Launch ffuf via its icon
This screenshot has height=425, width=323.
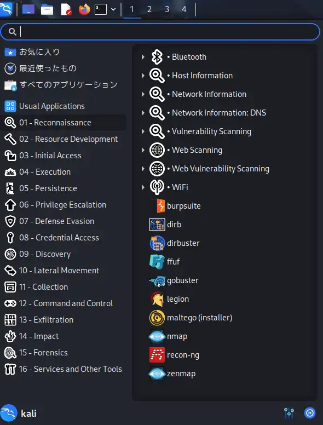click(157, 262)
